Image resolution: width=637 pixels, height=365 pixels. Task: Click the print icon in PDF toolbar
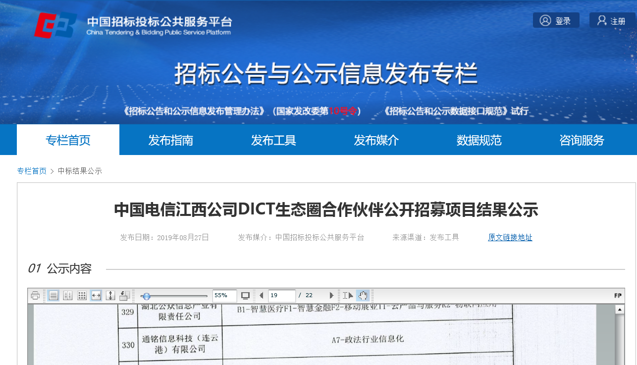click(35, 296)
